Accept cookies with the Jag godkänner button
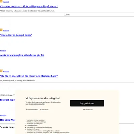This screenshot has height=134, width=134. (87, 103)
